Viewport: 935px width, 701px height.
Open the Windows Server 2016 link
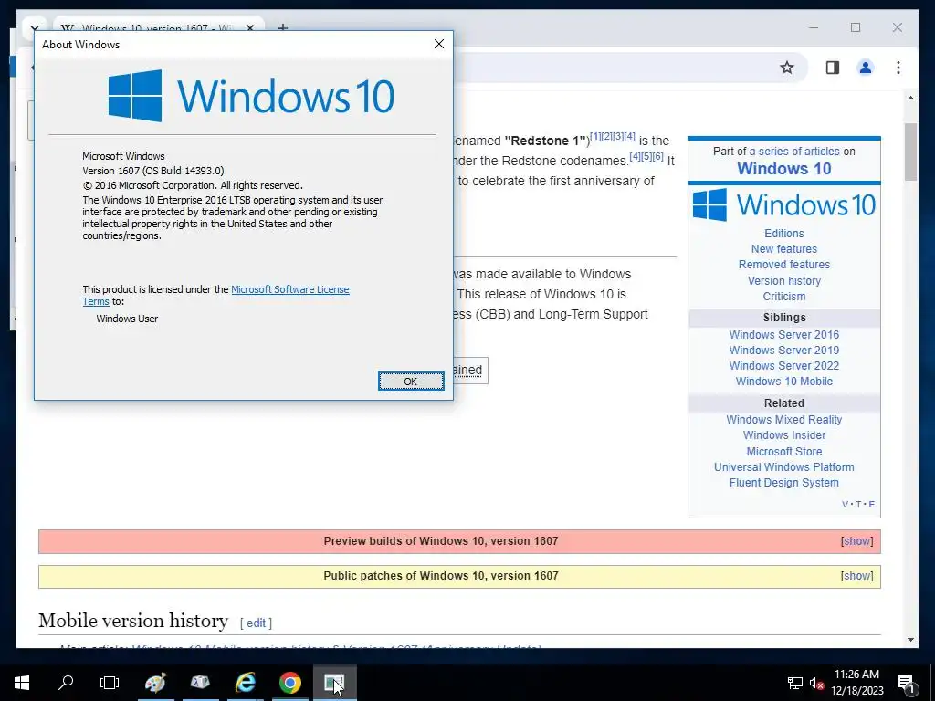click(x=784, y=335)
